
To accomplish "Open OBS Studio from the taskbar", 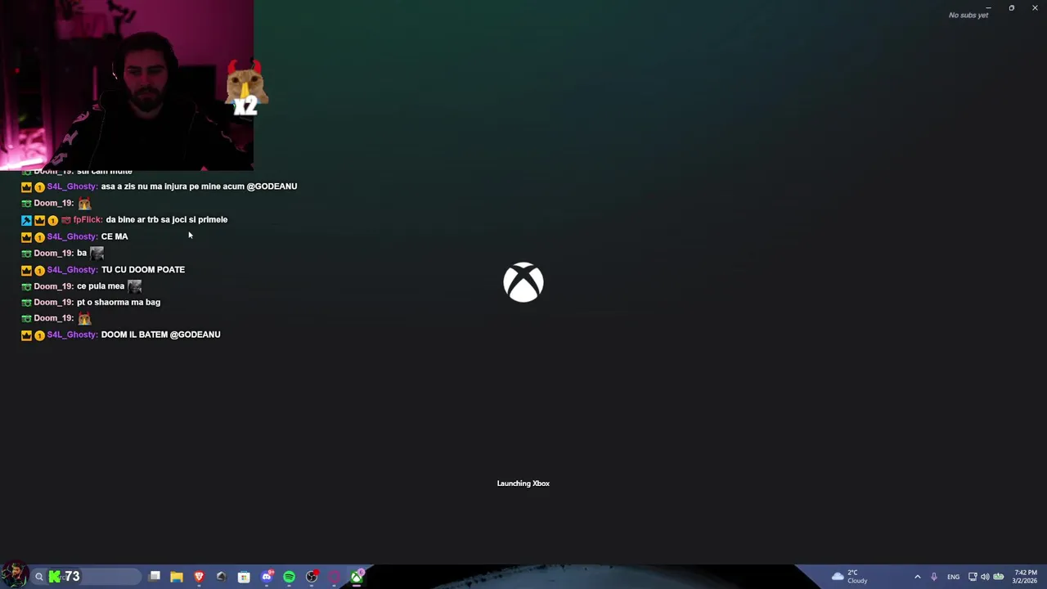I will [312, 577].
